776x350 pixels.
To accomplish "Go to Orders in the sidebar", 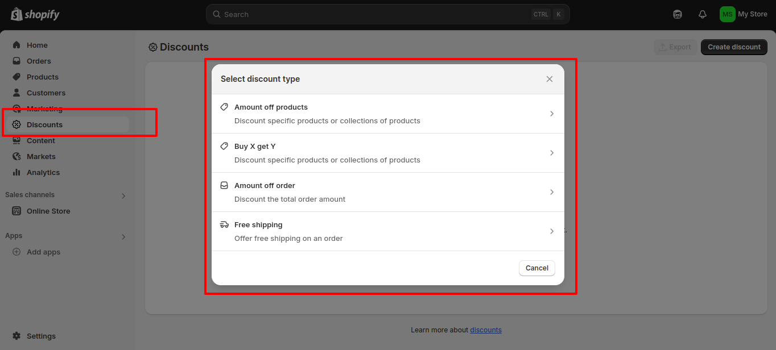I will point(39,61).
